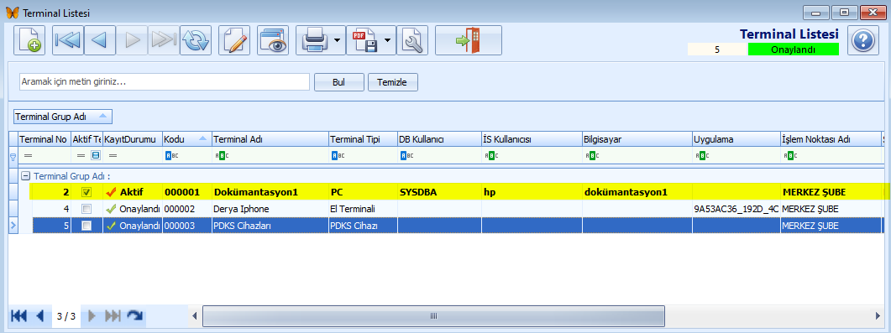The image size is (891, 333).
Task: Create a new terminal record
Action: point(29,40)
